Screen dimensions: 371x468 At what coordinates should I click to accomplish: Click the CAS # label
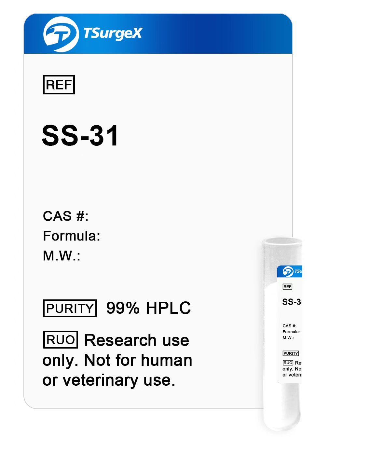[65, 216]
